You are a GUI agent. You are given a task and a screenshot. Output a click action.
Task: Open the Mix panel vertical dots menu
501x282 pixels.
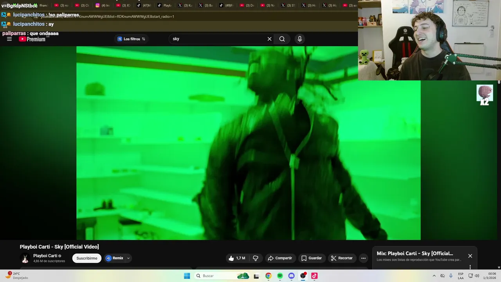coord(470,267)
